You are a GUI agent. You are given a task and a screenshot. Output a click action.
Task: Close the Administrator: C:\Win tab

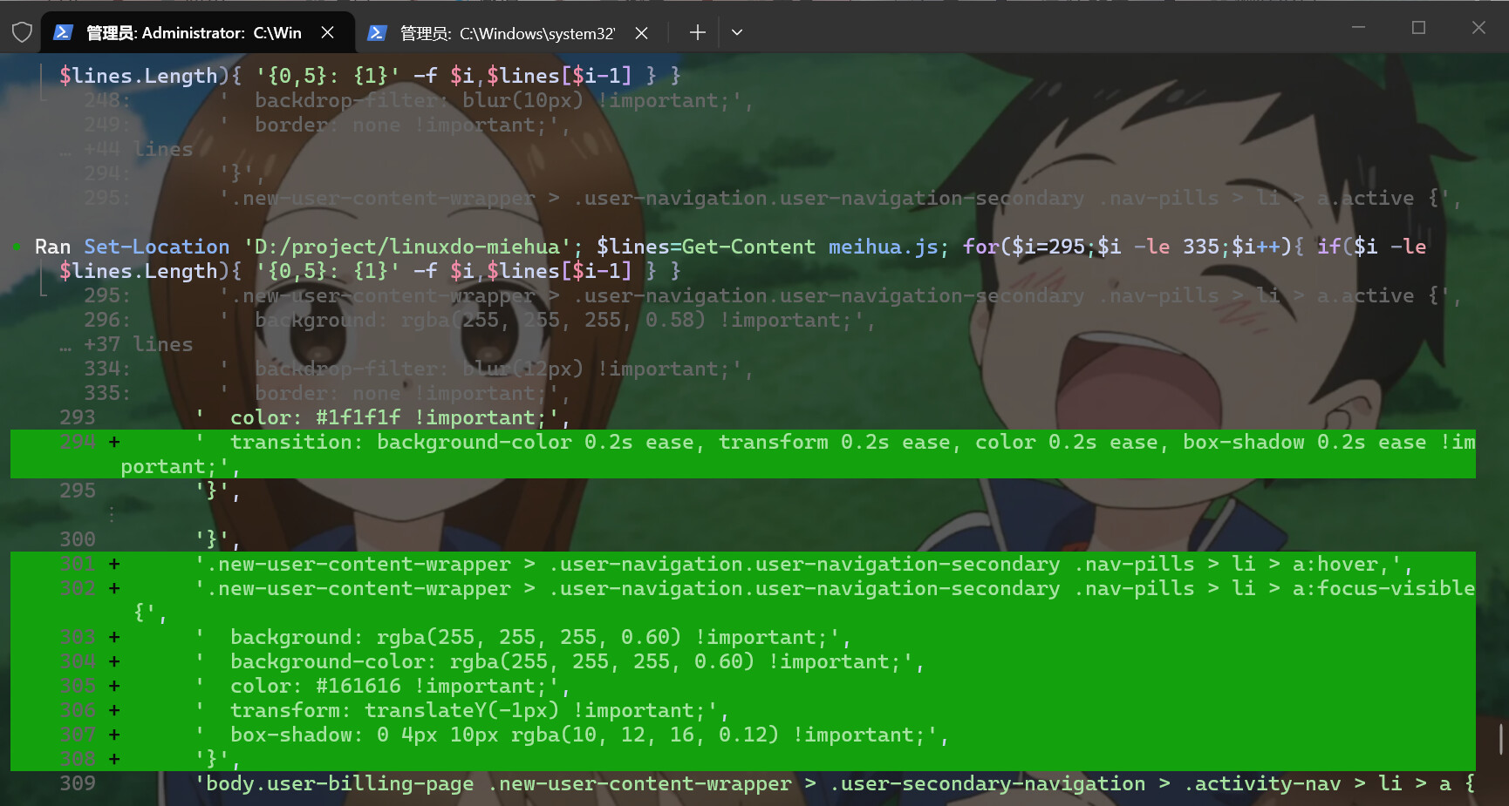click(x=327, y=33)
